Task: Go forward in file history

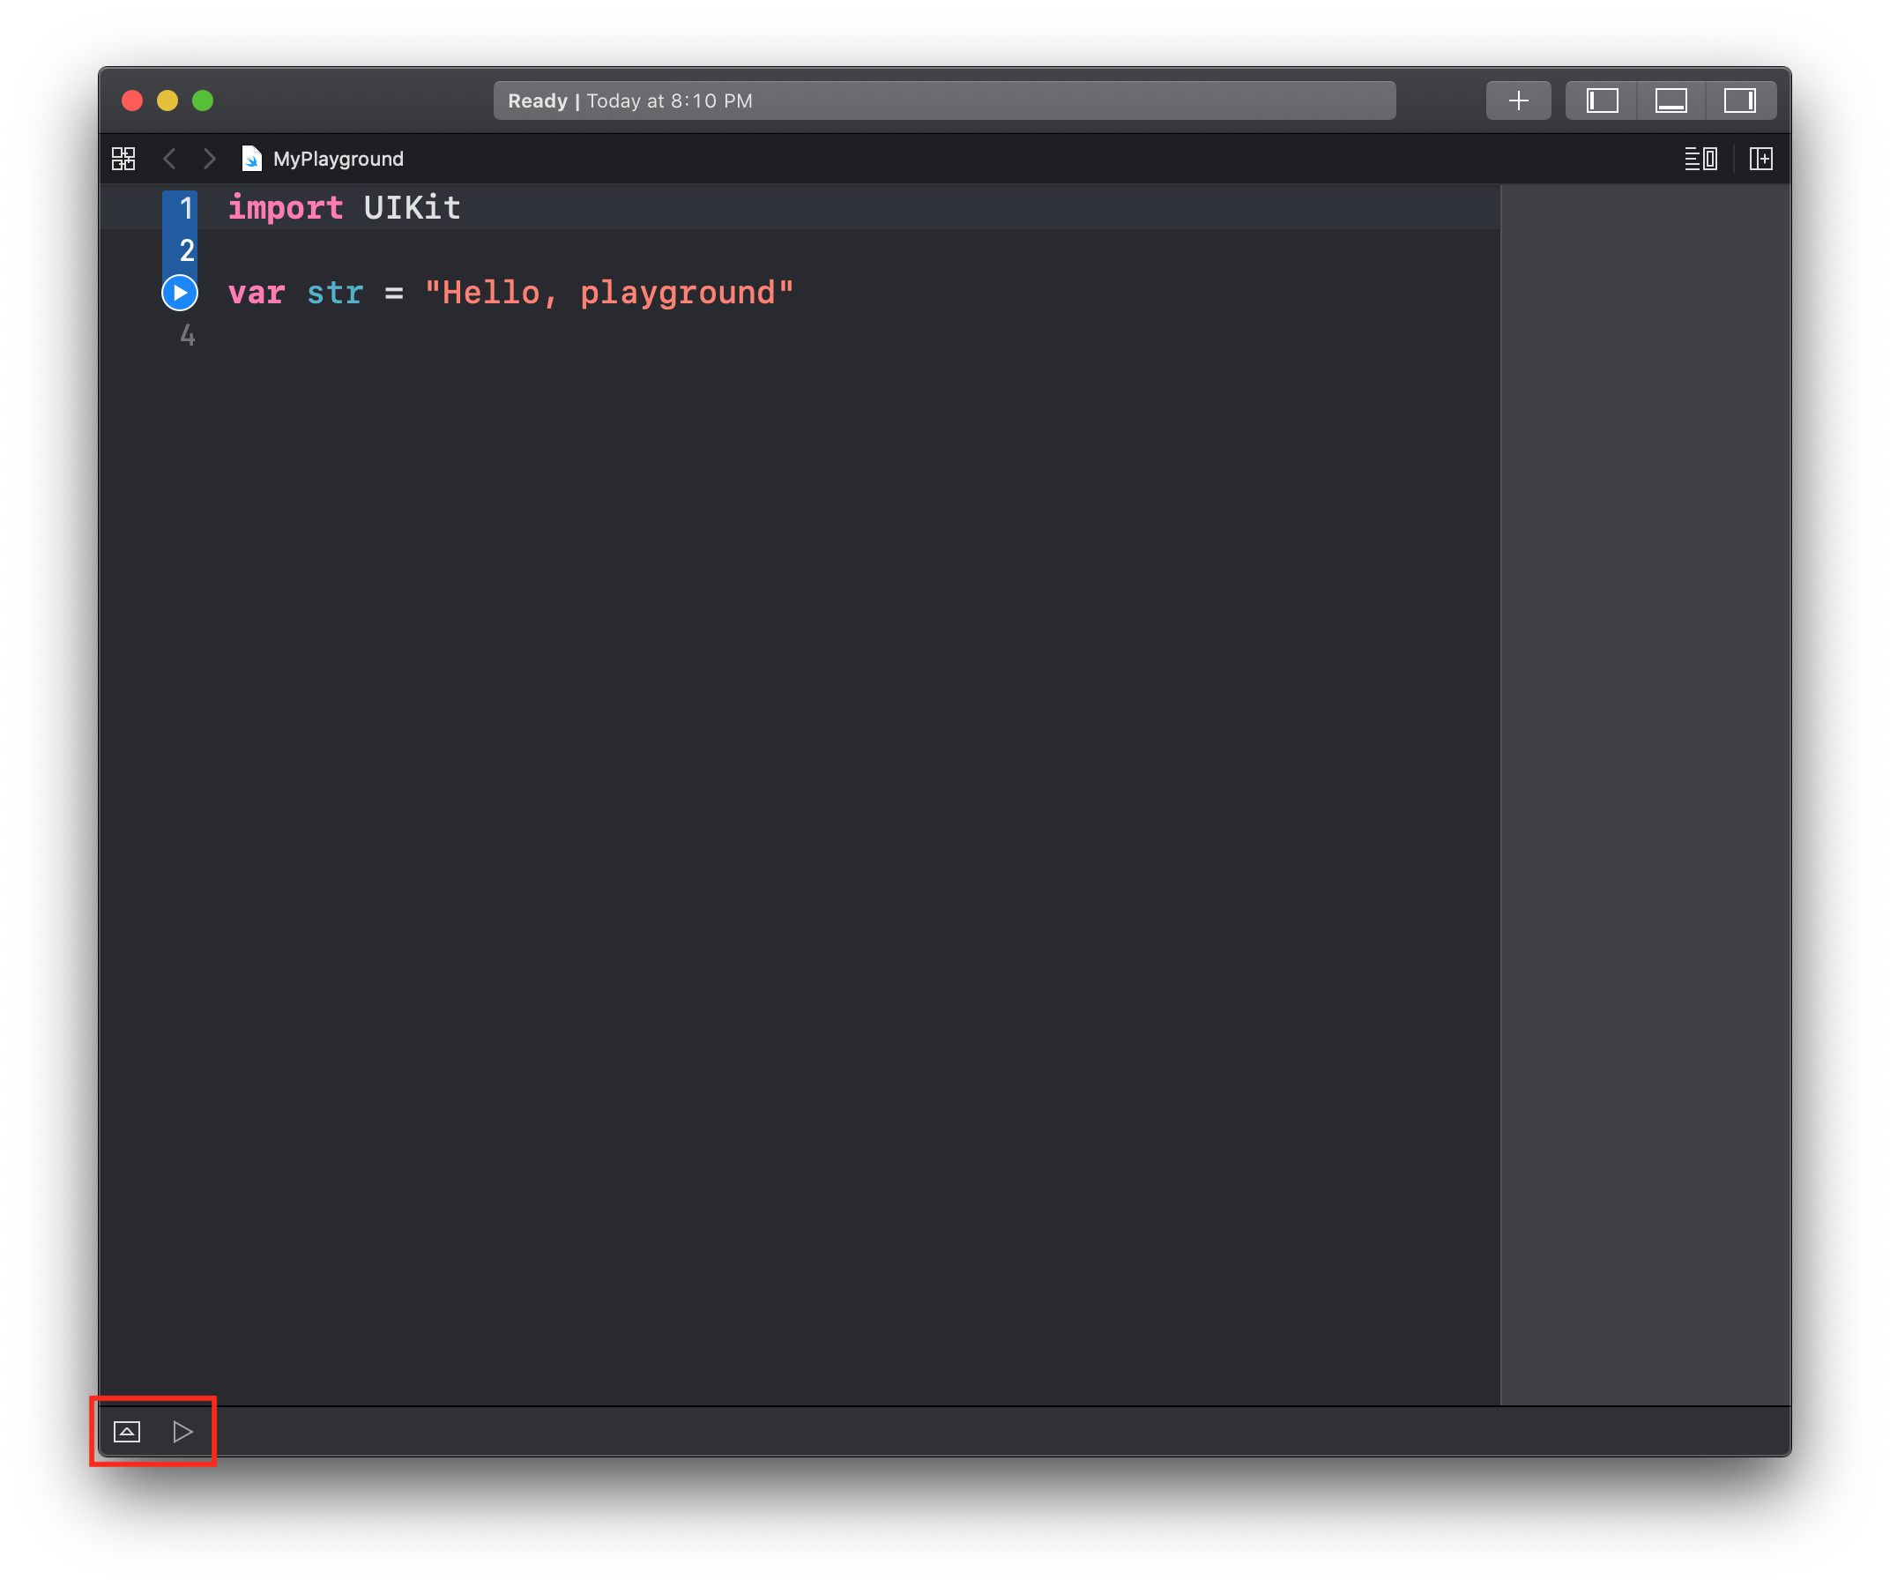Action: pyautogui.click(x=210, y=160)
